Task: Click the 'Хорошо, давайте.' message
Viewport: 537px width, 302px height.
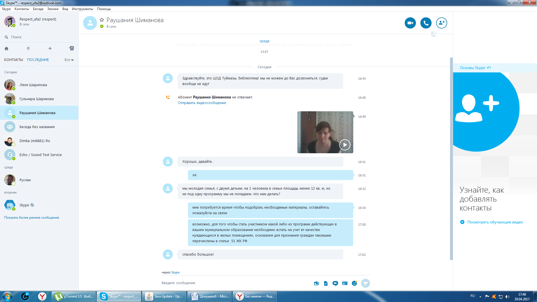Action: click(x=260, y=162)
